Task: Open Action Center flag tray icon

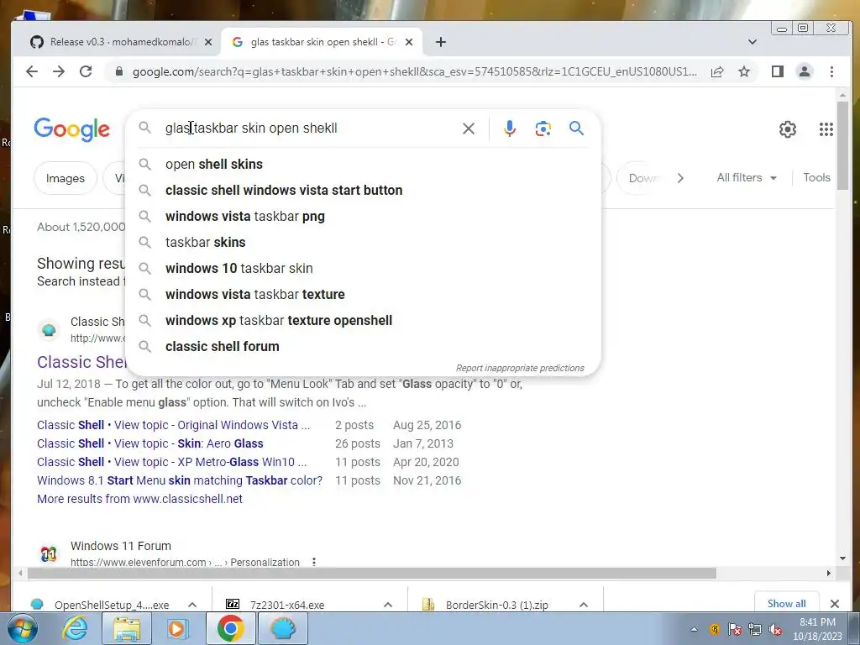Action: pos(734,629)
